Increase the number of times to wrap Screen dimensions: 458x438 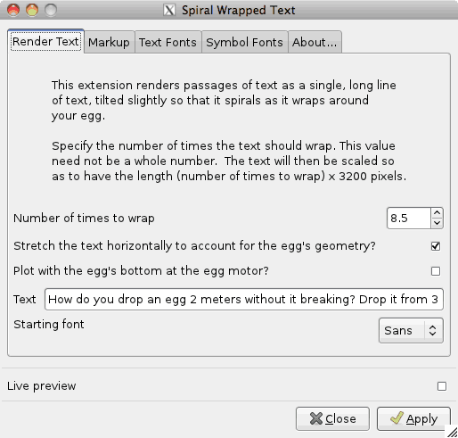437,213
